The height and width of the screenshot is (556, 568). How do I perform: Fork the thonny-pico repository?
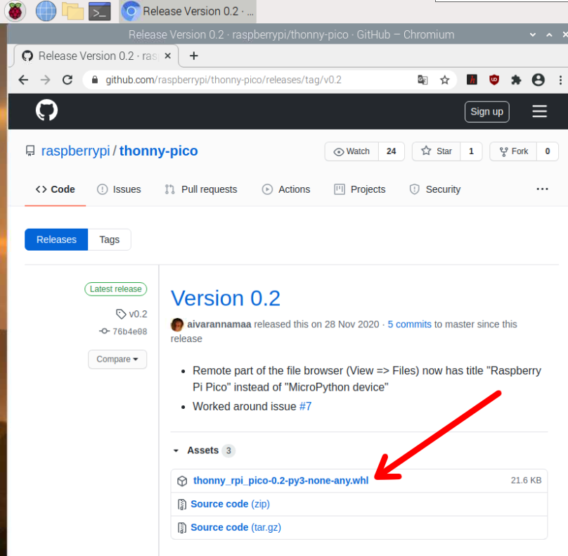(514, 151)
